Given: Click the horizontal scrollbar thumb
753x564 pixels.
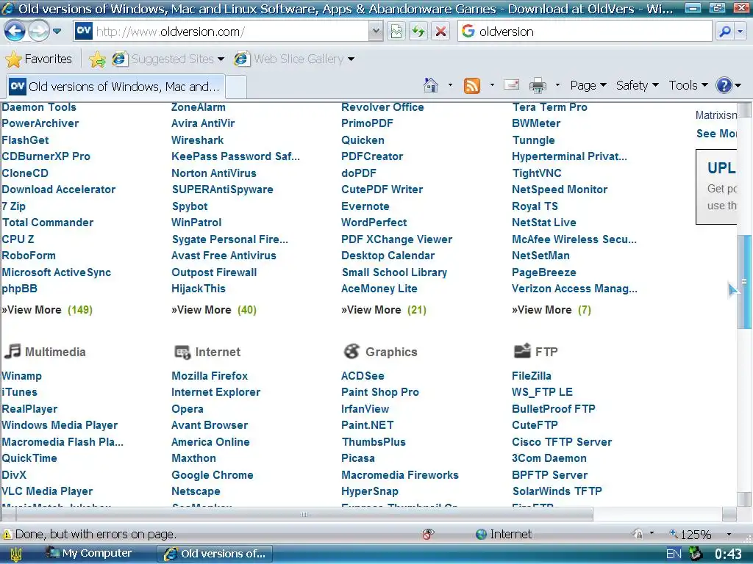Looking at the screenshot, I should 304,515.
